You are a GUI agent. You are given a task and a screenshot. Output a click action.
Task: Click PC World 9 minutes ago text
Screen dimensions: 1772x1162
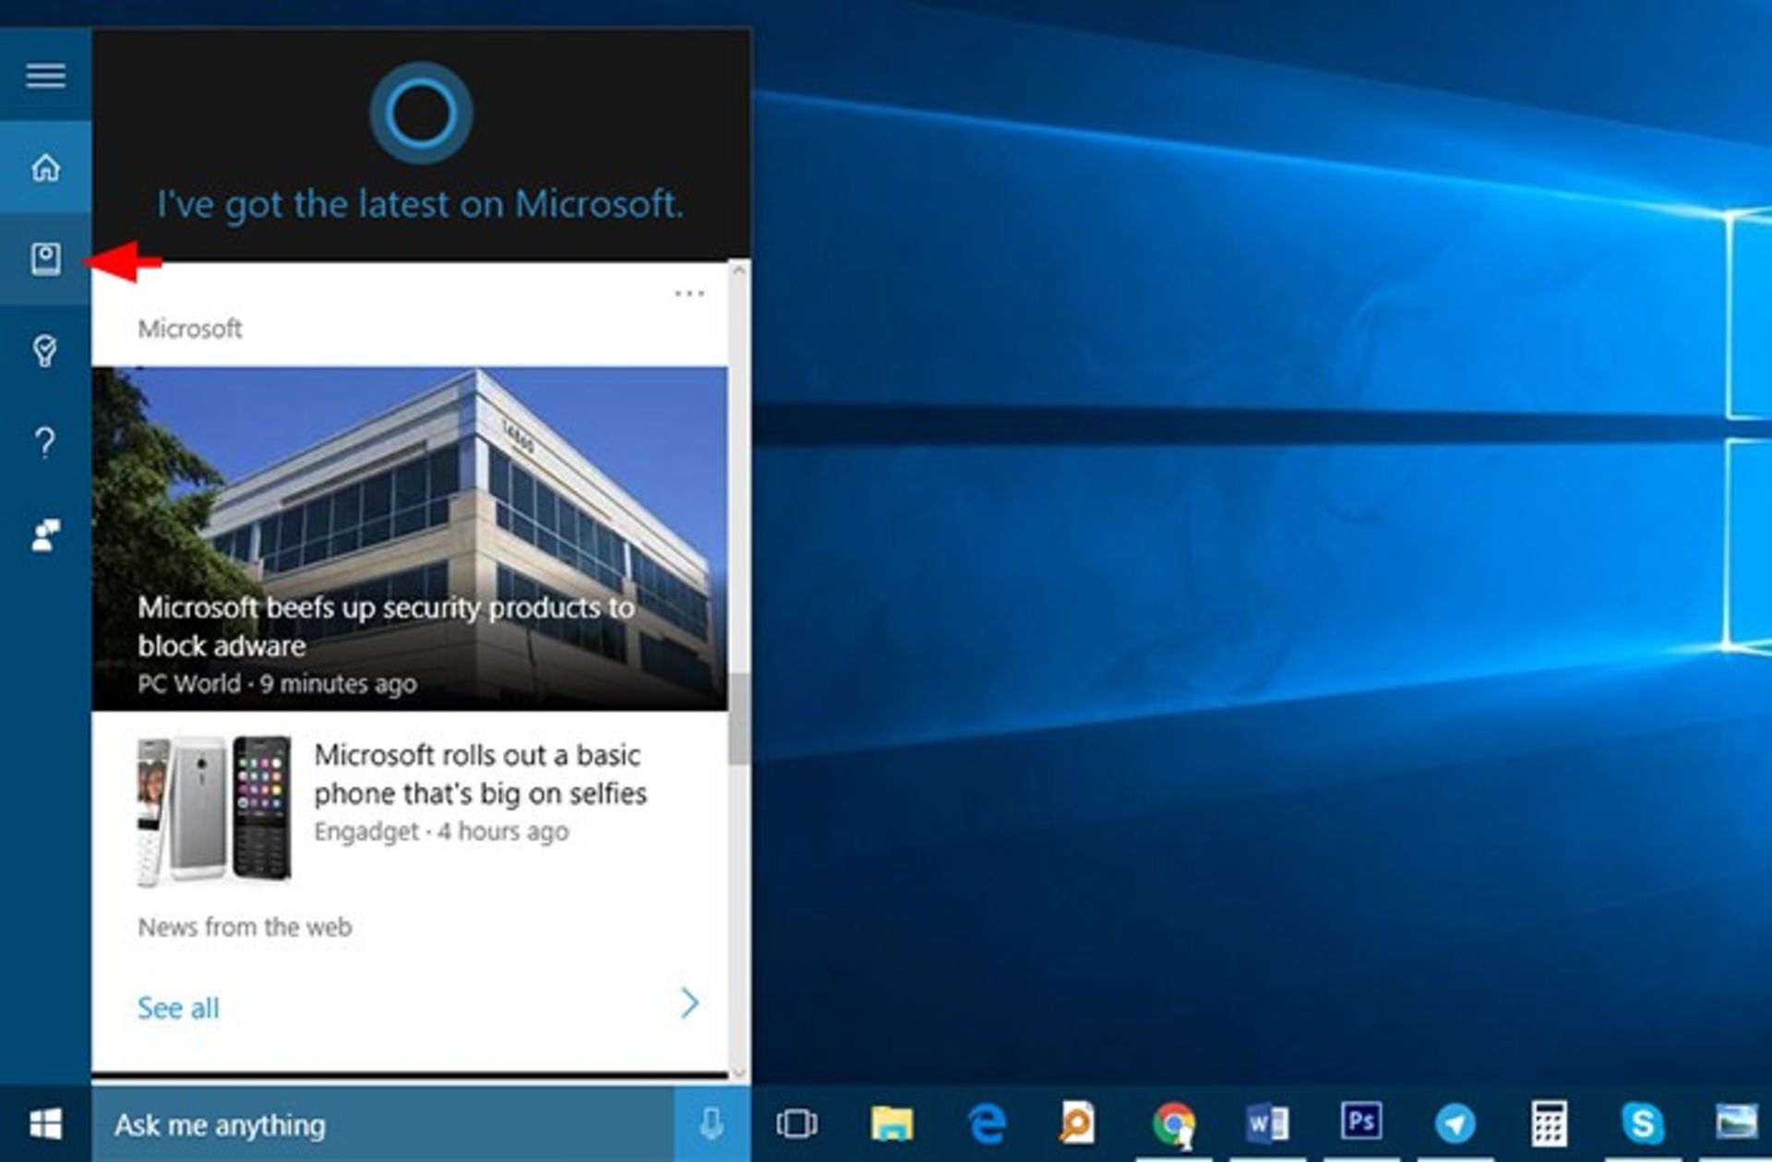(x=277, y=684)
